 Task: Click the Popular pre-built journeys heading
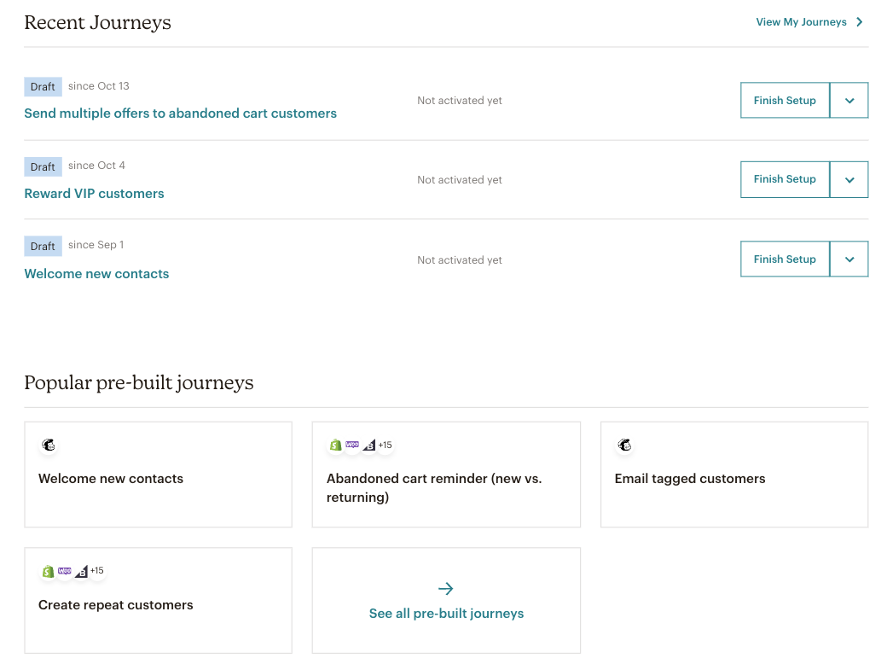click(138, 382)
